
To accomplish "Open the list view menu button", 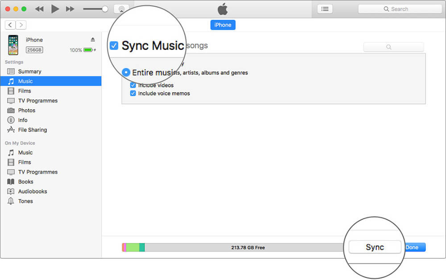I will (325, 9).
